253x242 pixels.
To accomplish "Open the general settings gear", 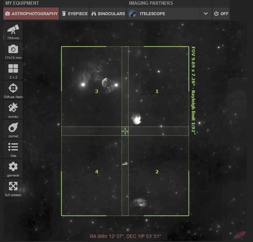I will coord(13,169).
